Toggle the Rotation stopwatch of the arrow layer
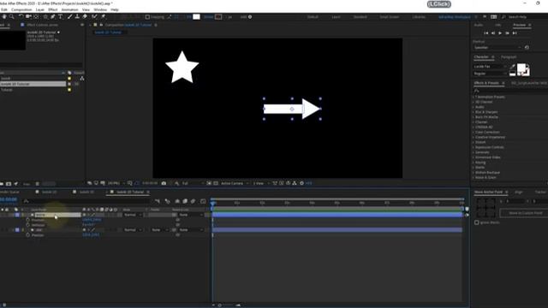 pyautogui.click(x=28, y=225)
